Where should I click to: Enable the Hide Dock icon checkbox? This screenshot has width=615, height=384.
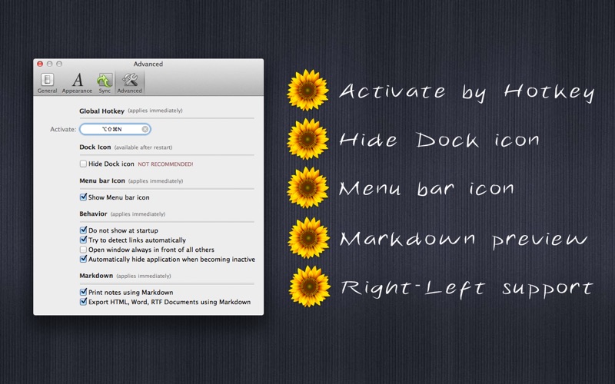coord(83,164)
